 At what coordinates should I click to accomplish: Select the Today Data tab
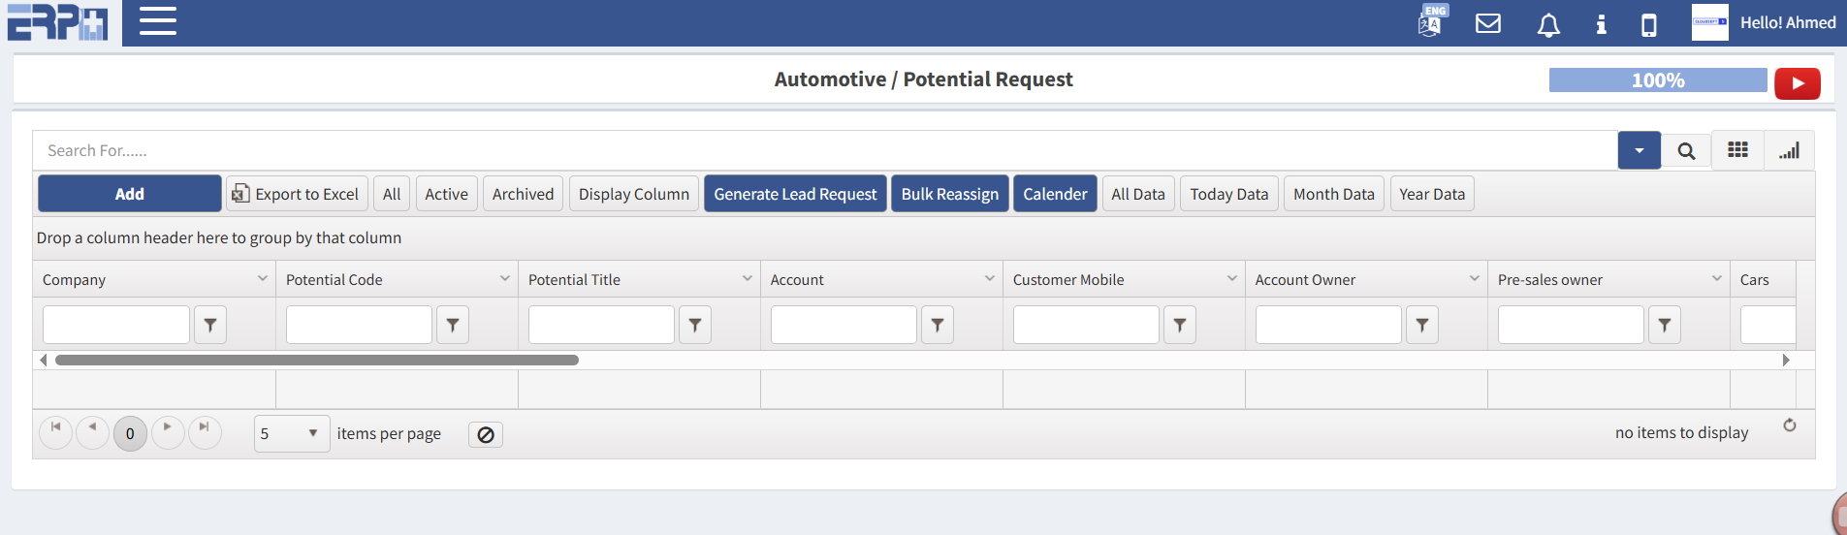pyautogui.click(x=1228, y=194)
